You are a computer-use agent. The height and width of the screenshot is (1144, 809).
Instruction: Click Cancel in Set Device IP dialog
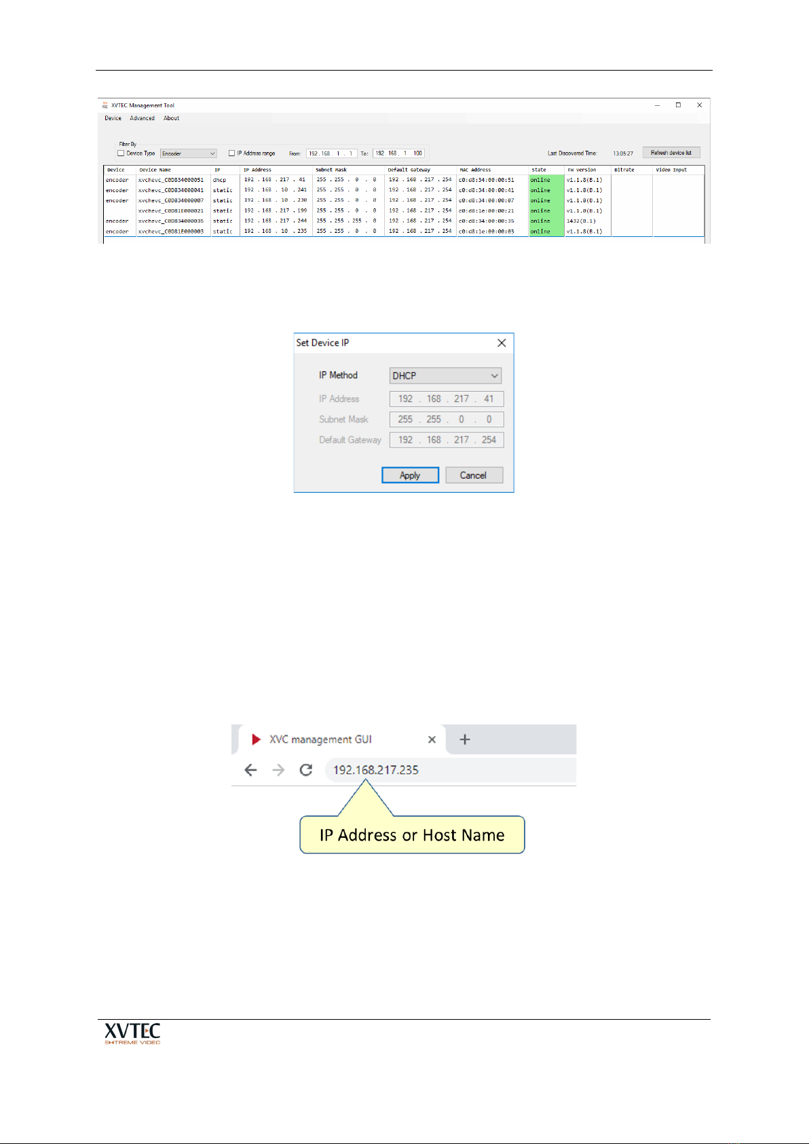tap(474, 475)
